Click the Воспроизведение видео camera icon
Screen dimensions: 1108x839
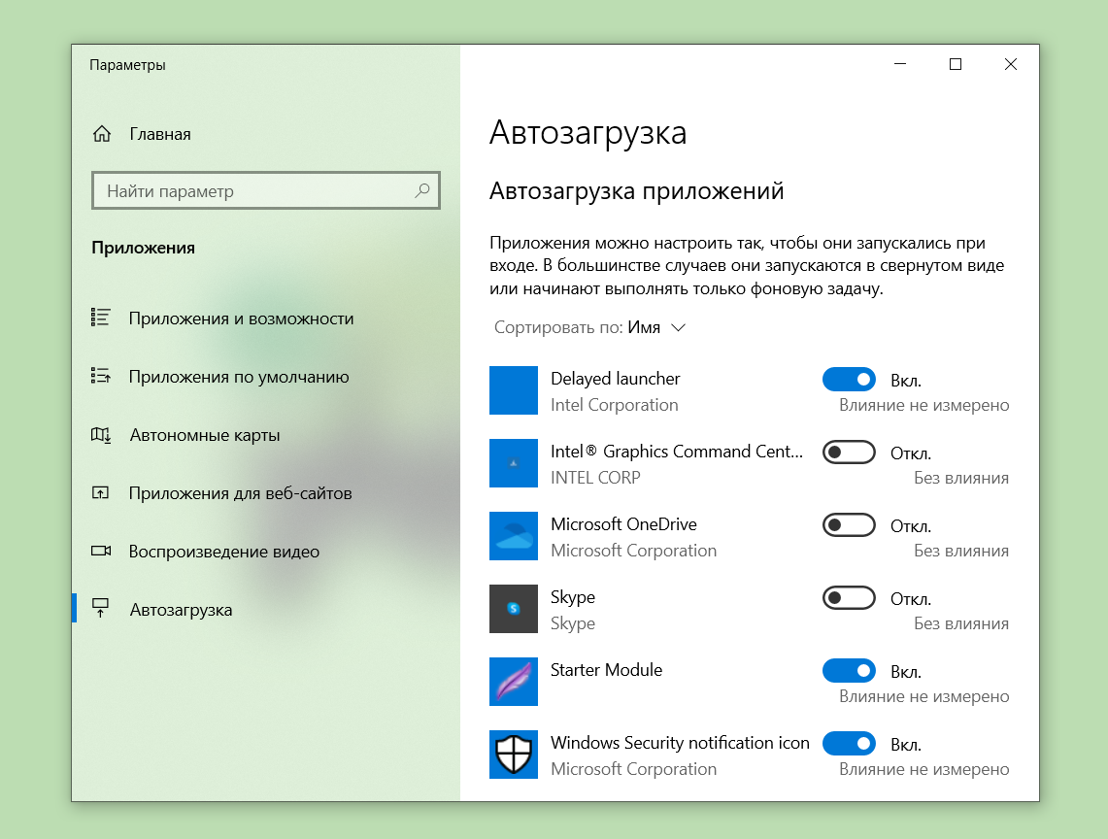click(101, 551)
